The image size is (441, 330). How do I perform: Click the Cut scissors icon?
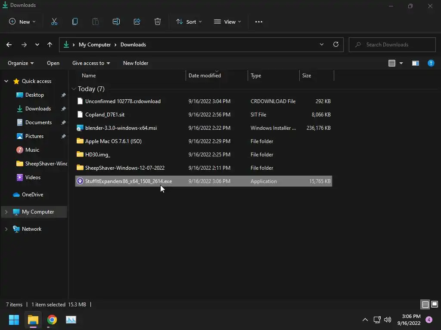tap(54, 21)
